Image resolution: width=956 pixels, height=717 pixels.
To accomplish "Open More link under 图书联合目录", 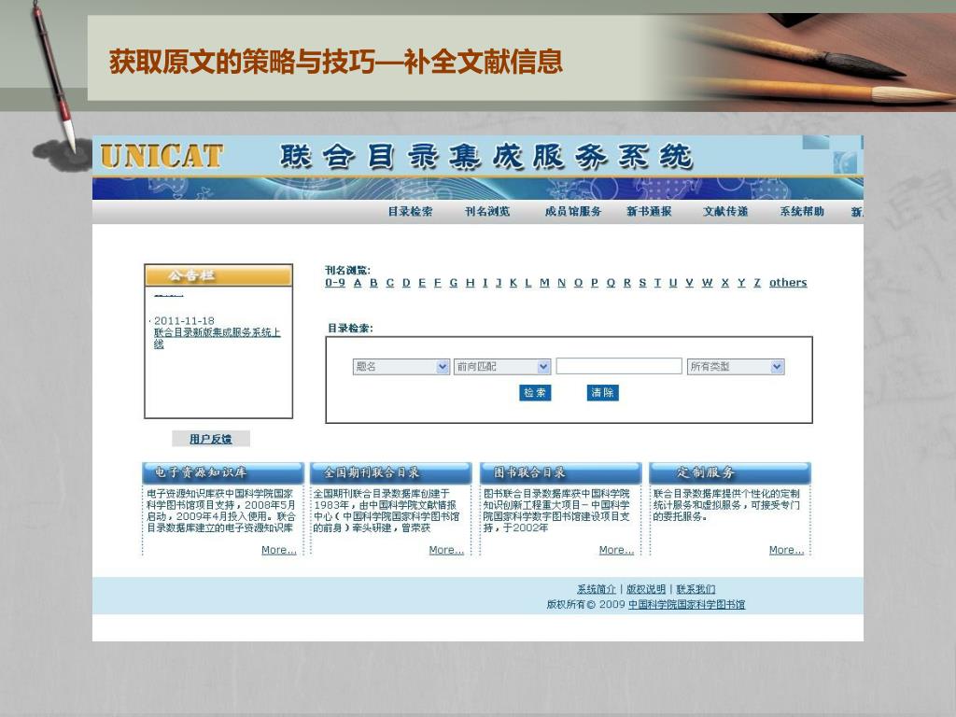I will (x=616, y=550).
